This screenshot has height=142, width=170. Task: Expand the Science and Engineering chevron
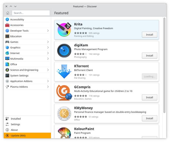pos(48,70)
